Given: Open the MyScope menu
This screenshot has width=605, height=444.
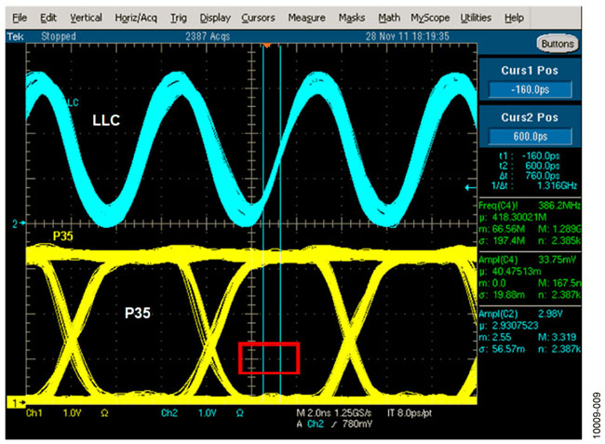Looking at the screenshot, I should point(430,18).
